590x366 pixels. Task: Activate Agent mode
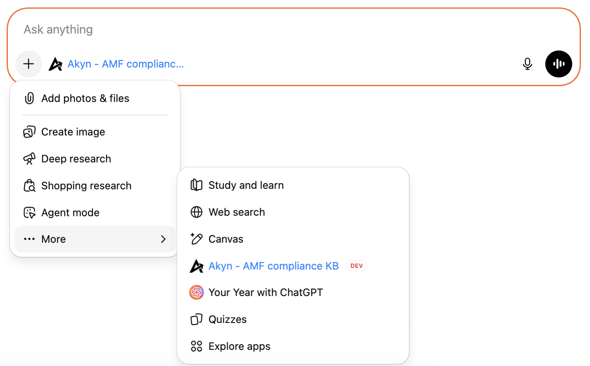[70, 212]
